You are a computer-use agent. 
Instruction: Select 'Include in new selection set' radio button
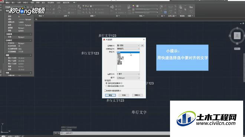pyautogui.click(x=107, y=83)
